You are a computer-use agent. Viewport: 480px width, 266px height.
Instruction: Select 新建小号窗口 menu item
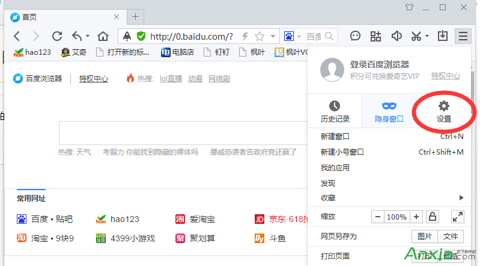[389, 152]
